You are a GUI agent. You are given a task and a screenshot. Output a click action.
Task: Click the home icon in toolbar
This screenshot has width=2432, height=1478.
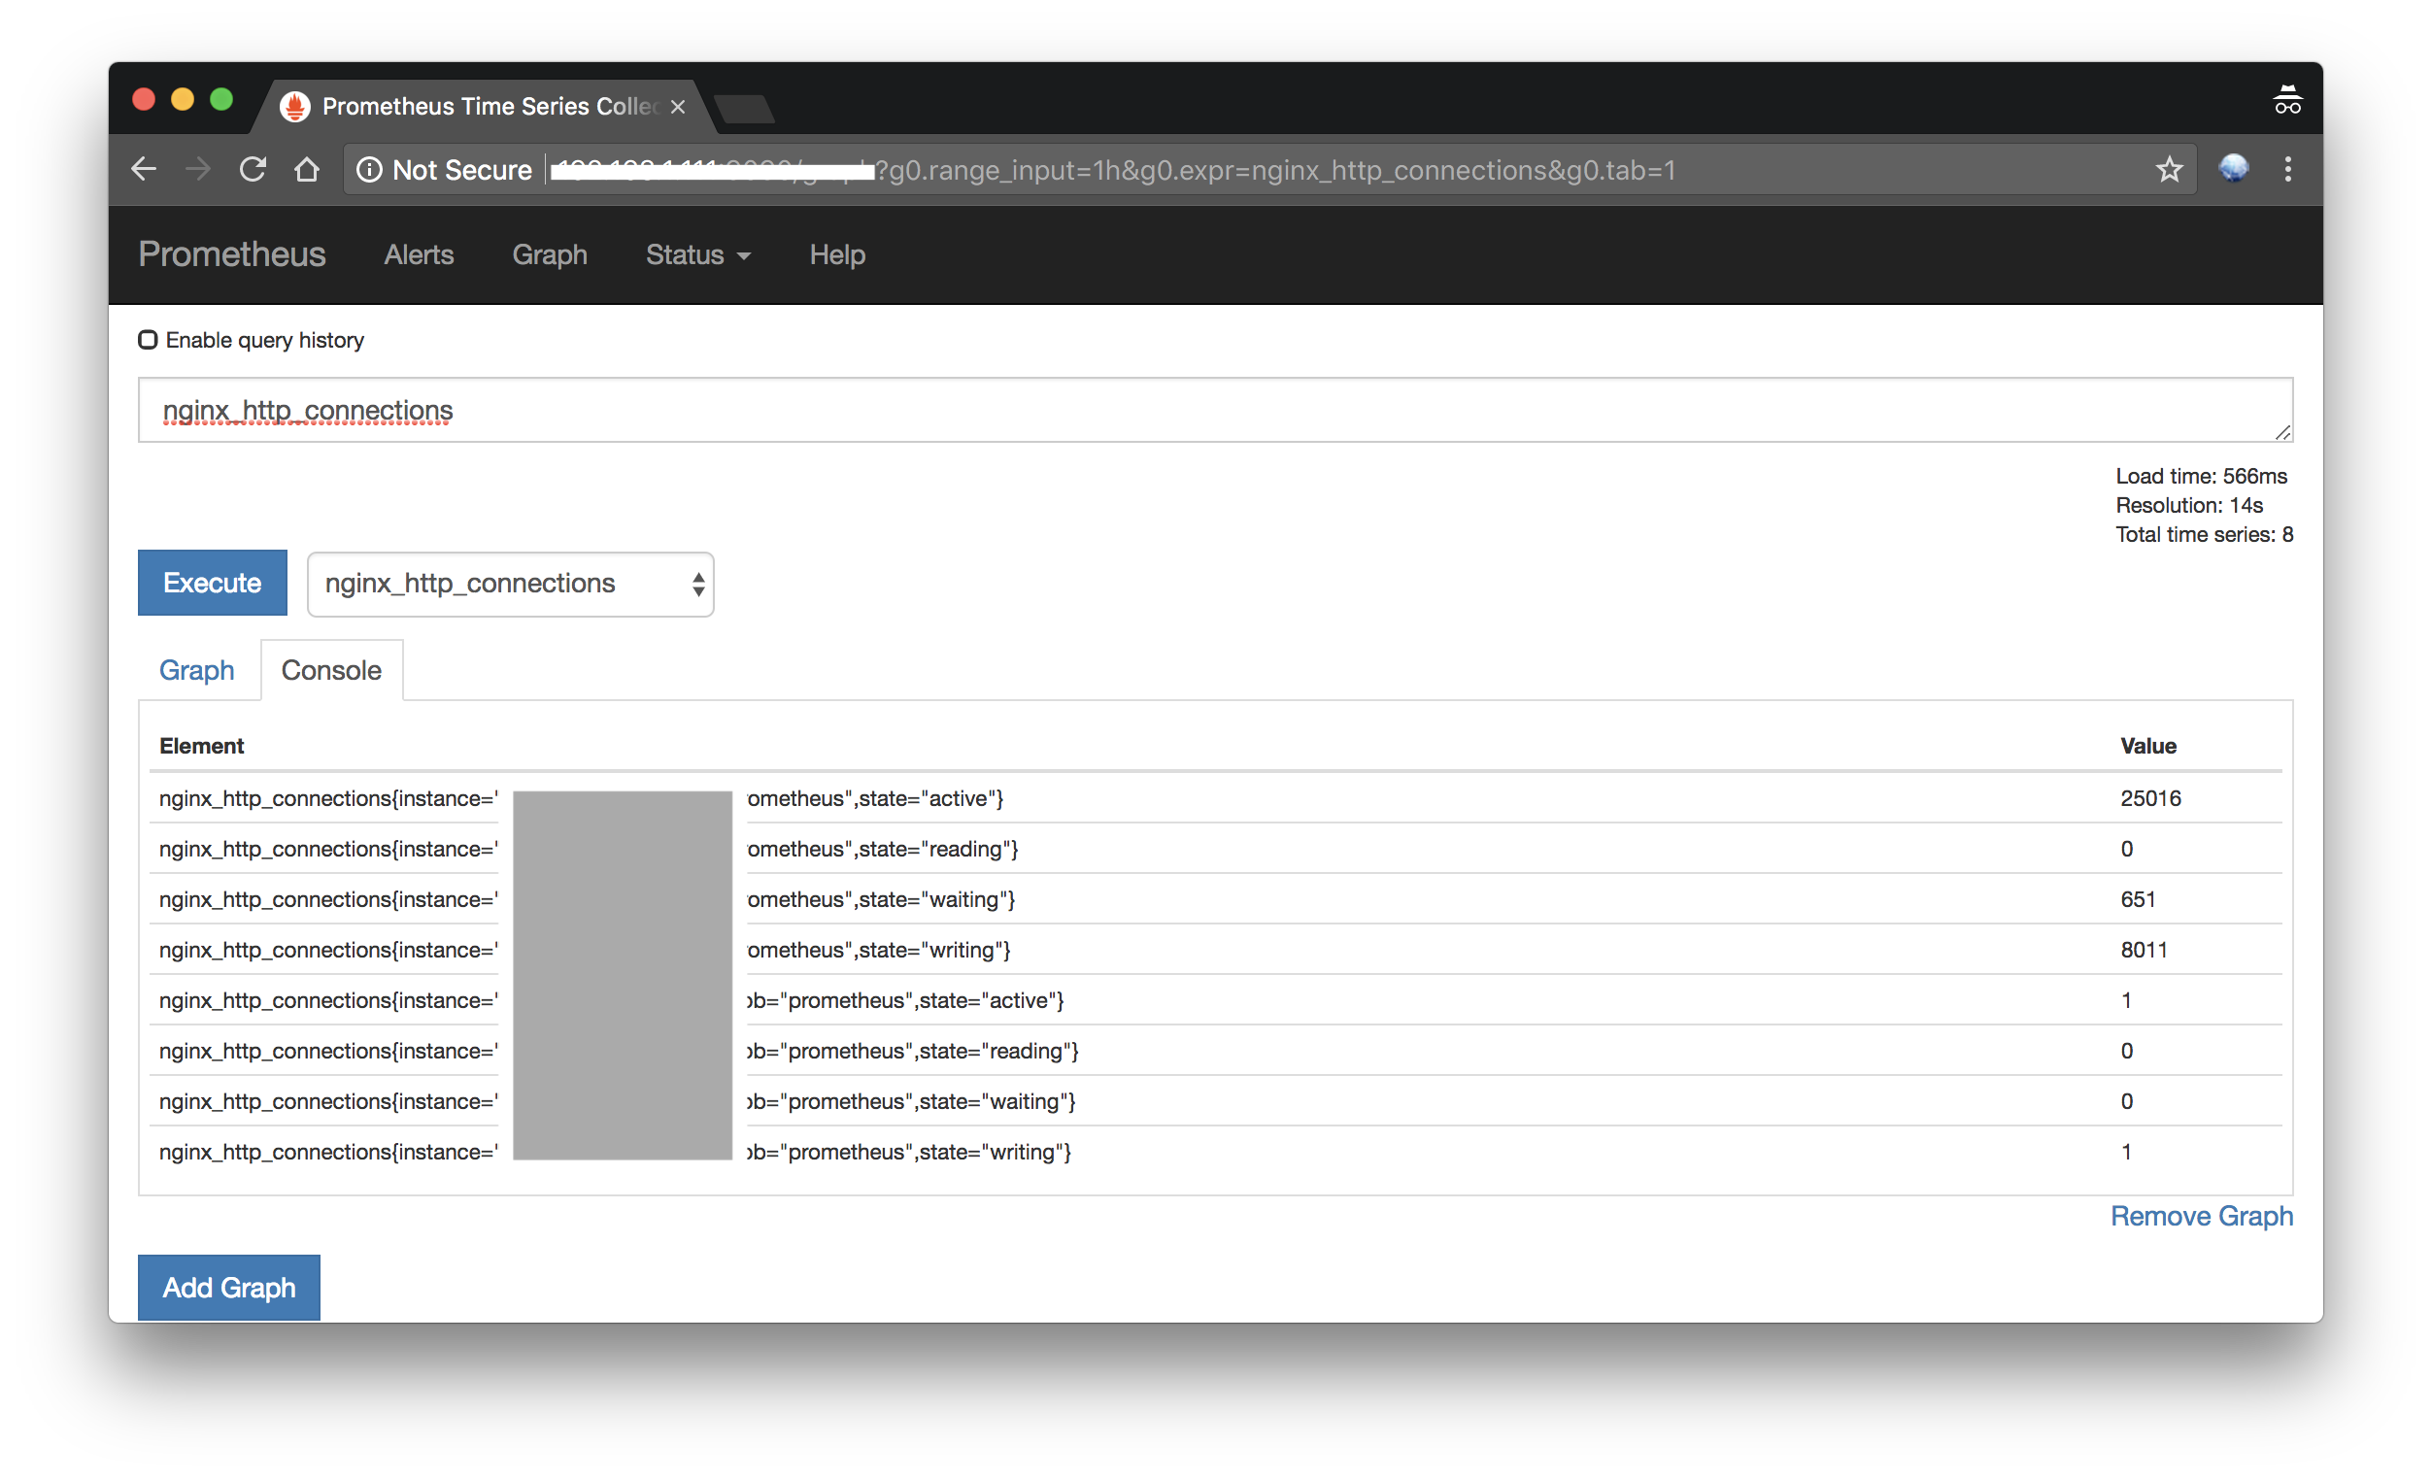click(307, 170)
